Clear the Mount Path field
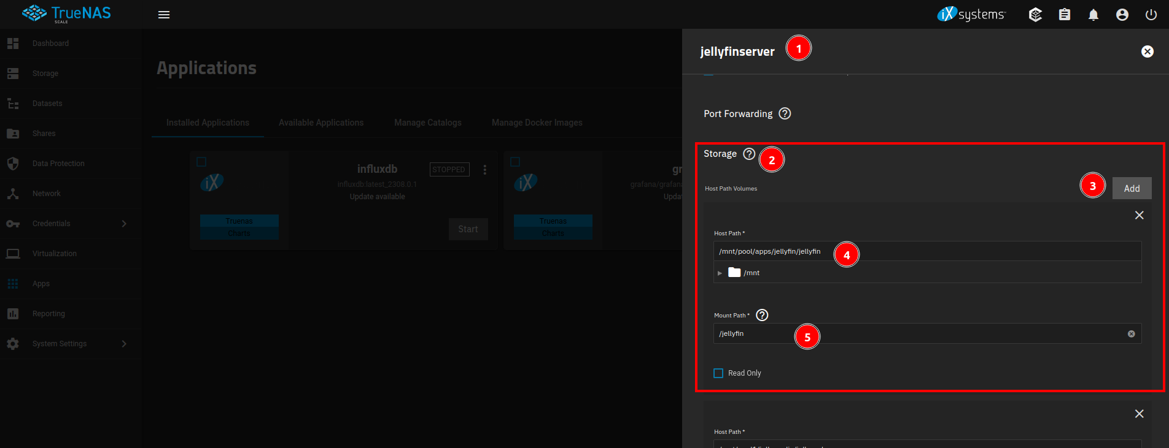The height and width of the screenshot is (448, 1169). coord(1131,334)
